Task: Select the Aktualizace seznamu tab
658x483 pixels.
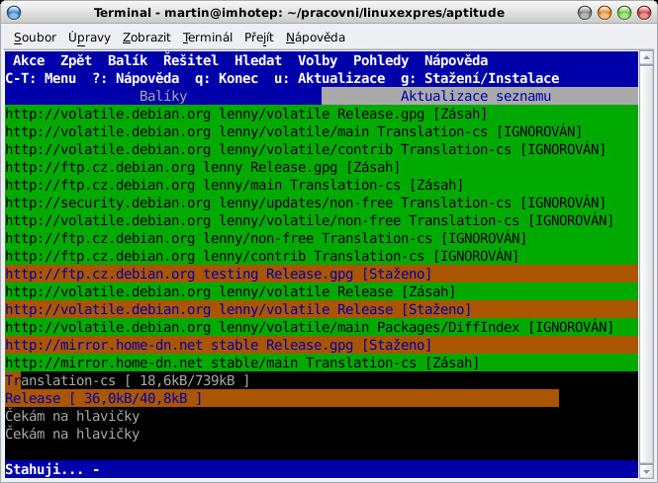Action: coord(475,97)
